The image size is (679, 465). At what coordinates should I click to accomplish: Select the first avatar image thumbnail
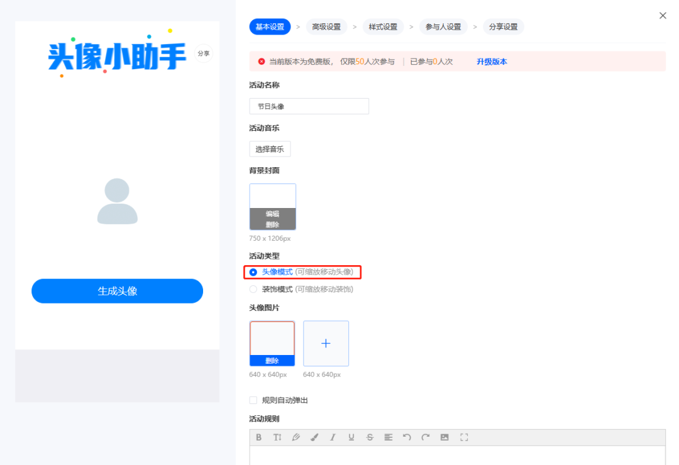tap(272, 339)
